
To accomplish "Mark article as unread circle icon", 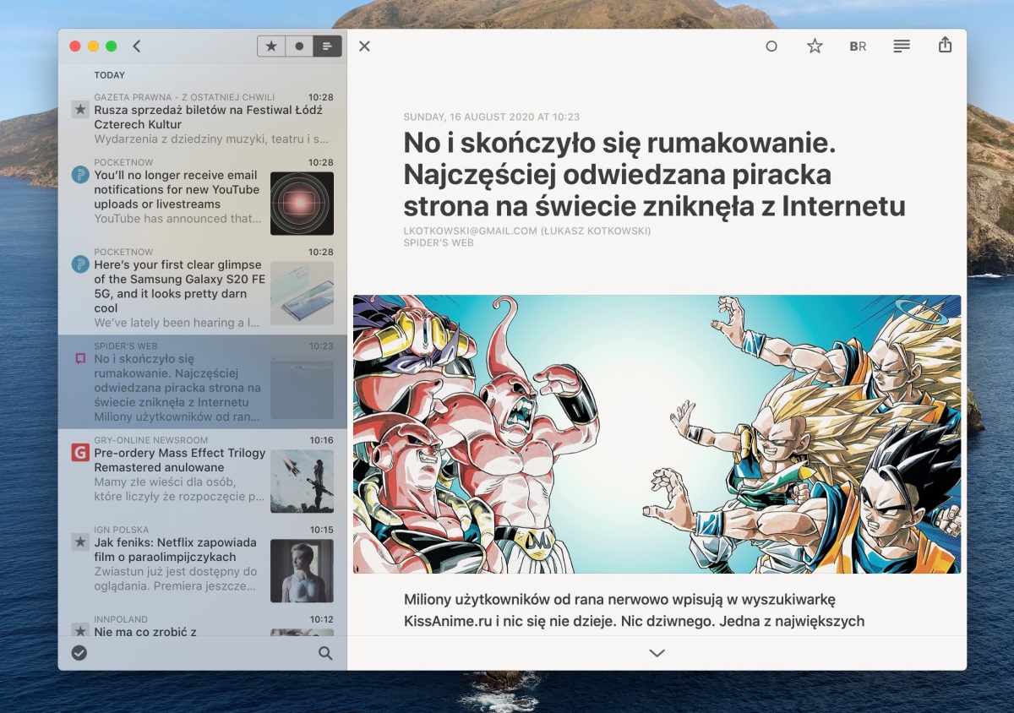I will [x=771, y=46].
